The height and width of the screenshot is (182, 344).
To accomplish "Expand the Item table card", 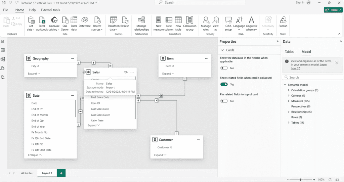I will pos(168,74).
